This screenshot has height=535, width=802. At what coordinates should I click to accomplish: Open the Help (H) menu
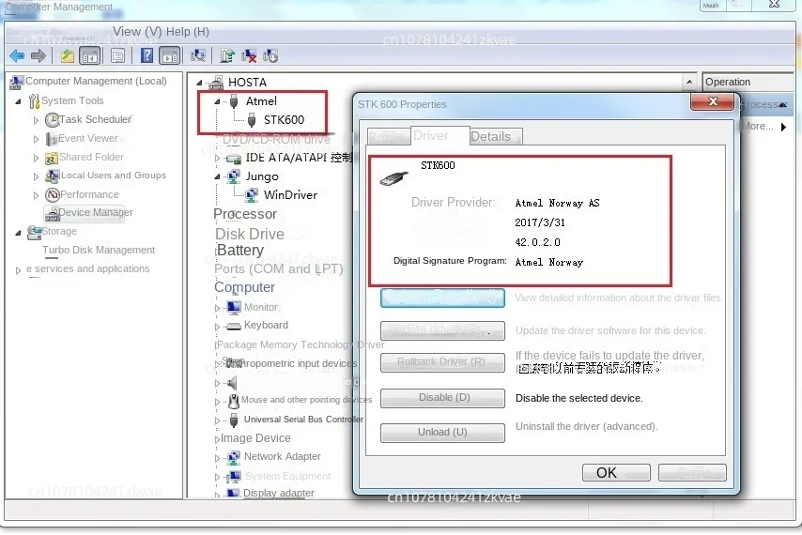(x=187, y=32)
